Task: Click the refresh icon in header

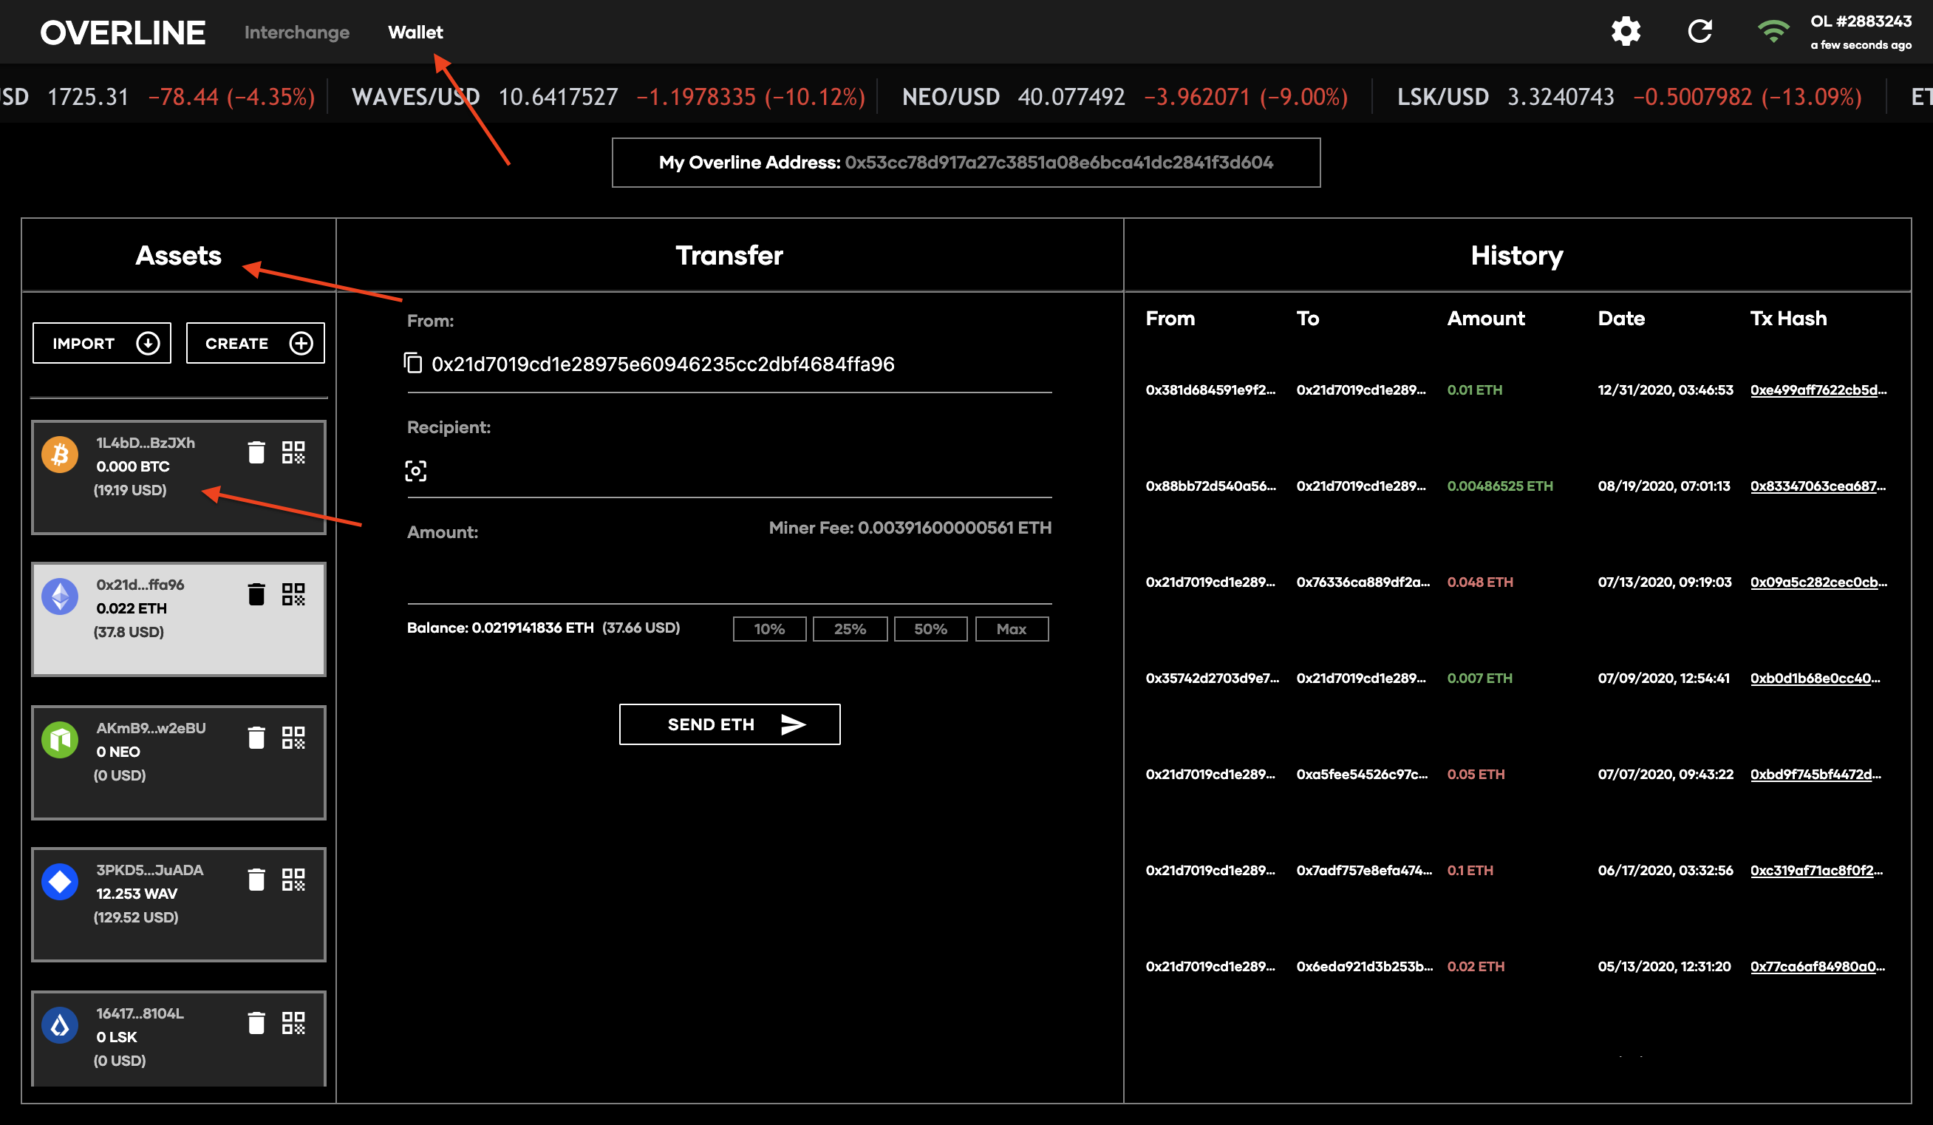Action: coord(1700,32)
